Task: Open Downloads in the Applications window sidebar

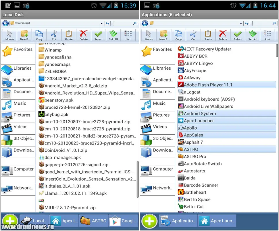Action: coord(157,152)
